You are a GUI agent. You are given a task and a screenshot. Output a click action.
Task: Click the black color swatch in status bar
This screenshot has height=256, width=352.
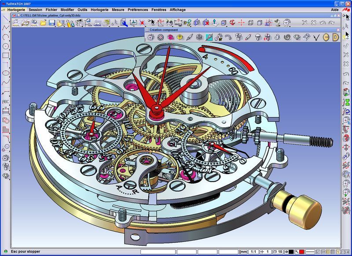(291, 252)
